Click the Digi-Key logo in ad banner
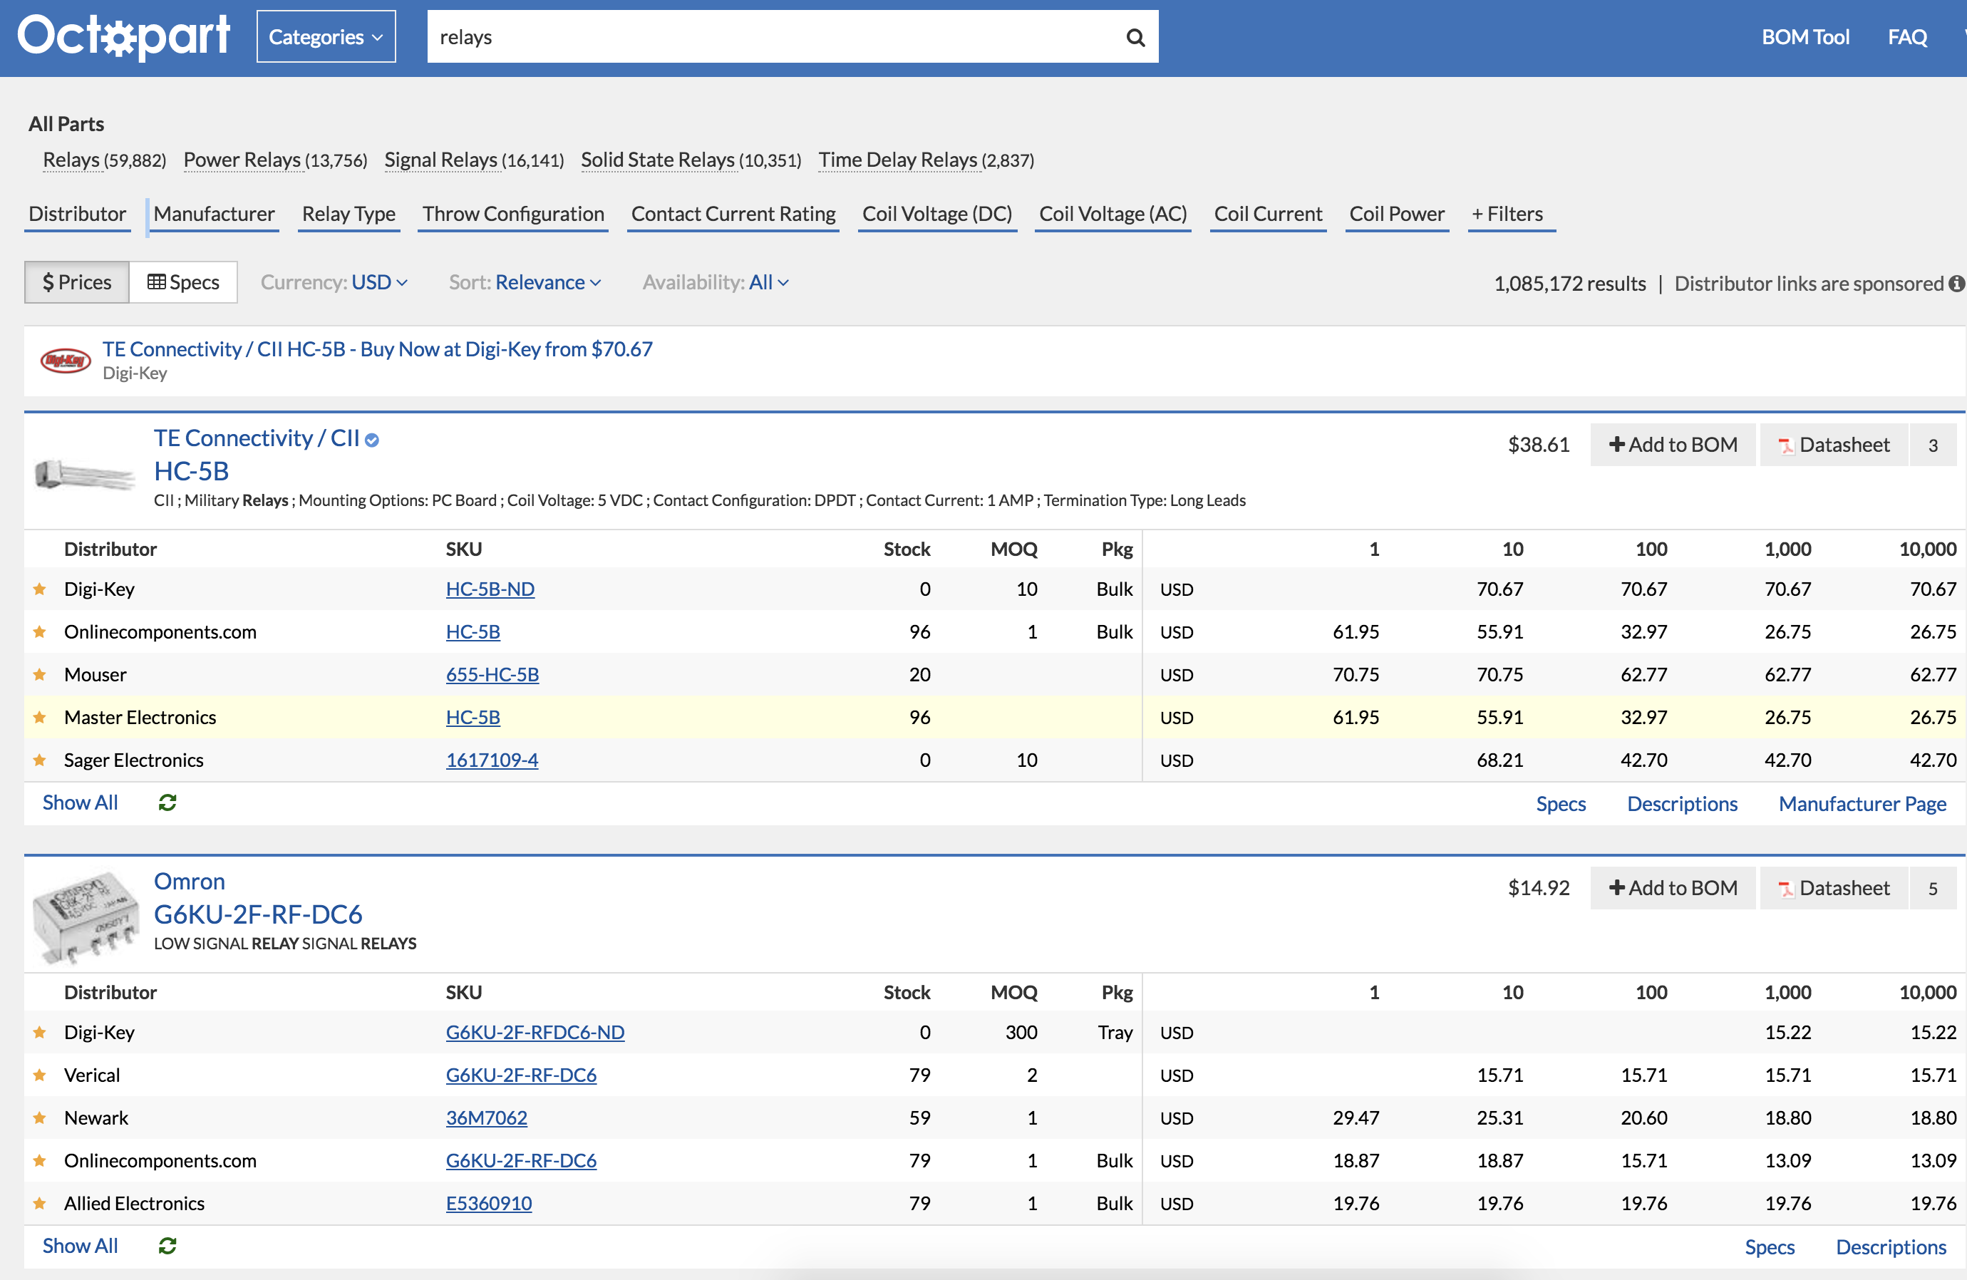This screenshot has width=1967, height=1280. click(66, 361)
